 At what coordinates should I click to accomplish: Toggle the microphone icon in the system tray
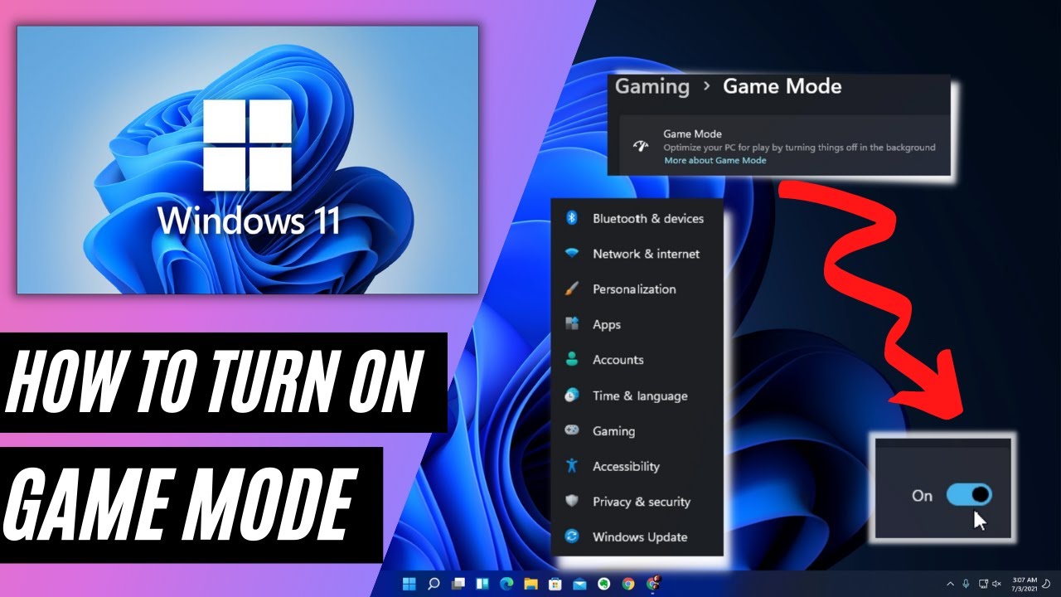[967, 584]
